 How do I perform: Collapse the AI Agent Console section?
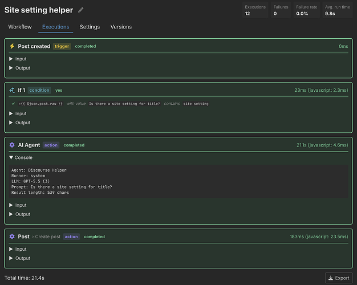pos(21,157)
